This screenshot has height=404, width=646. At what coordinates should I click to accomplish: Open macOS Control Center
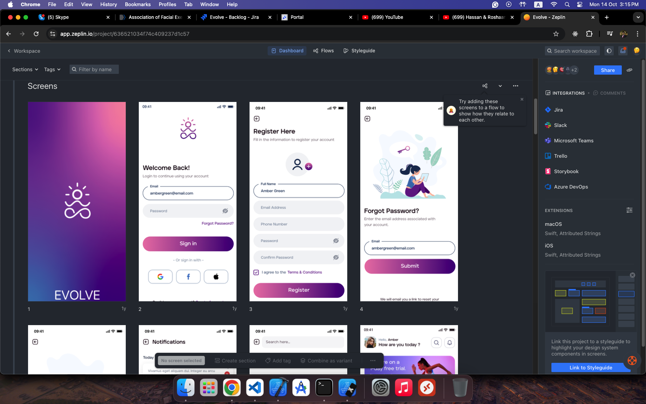580,4
